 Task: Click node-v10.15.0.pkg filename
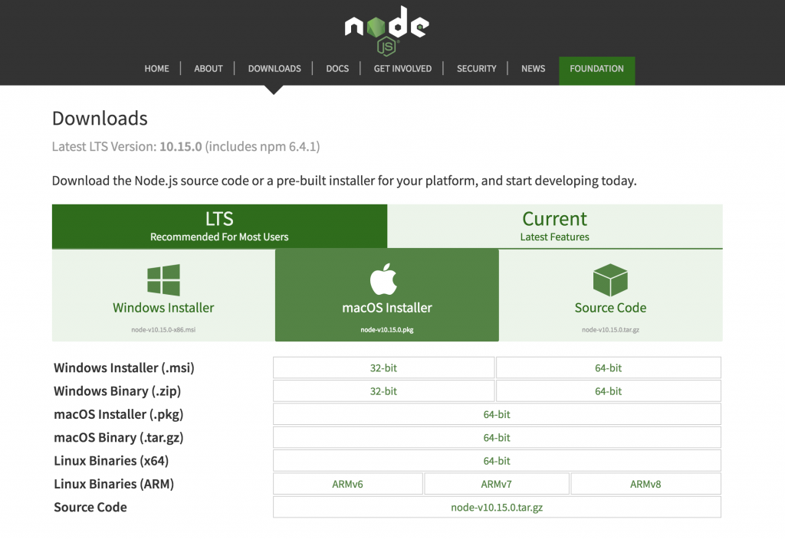(x=387, y=329)
